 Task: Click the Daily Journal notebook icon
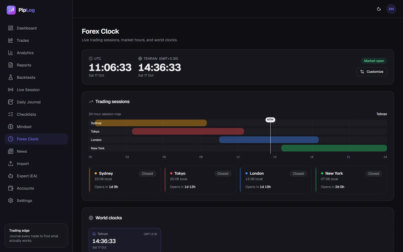tap(11, 102)
